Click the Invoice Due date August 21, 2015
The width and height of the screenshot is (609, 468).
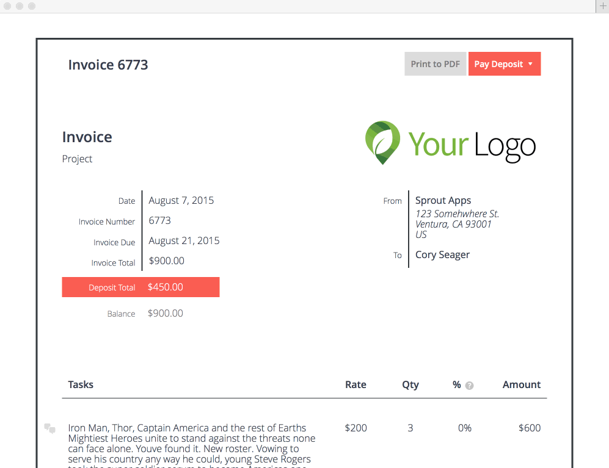[184, 240]
